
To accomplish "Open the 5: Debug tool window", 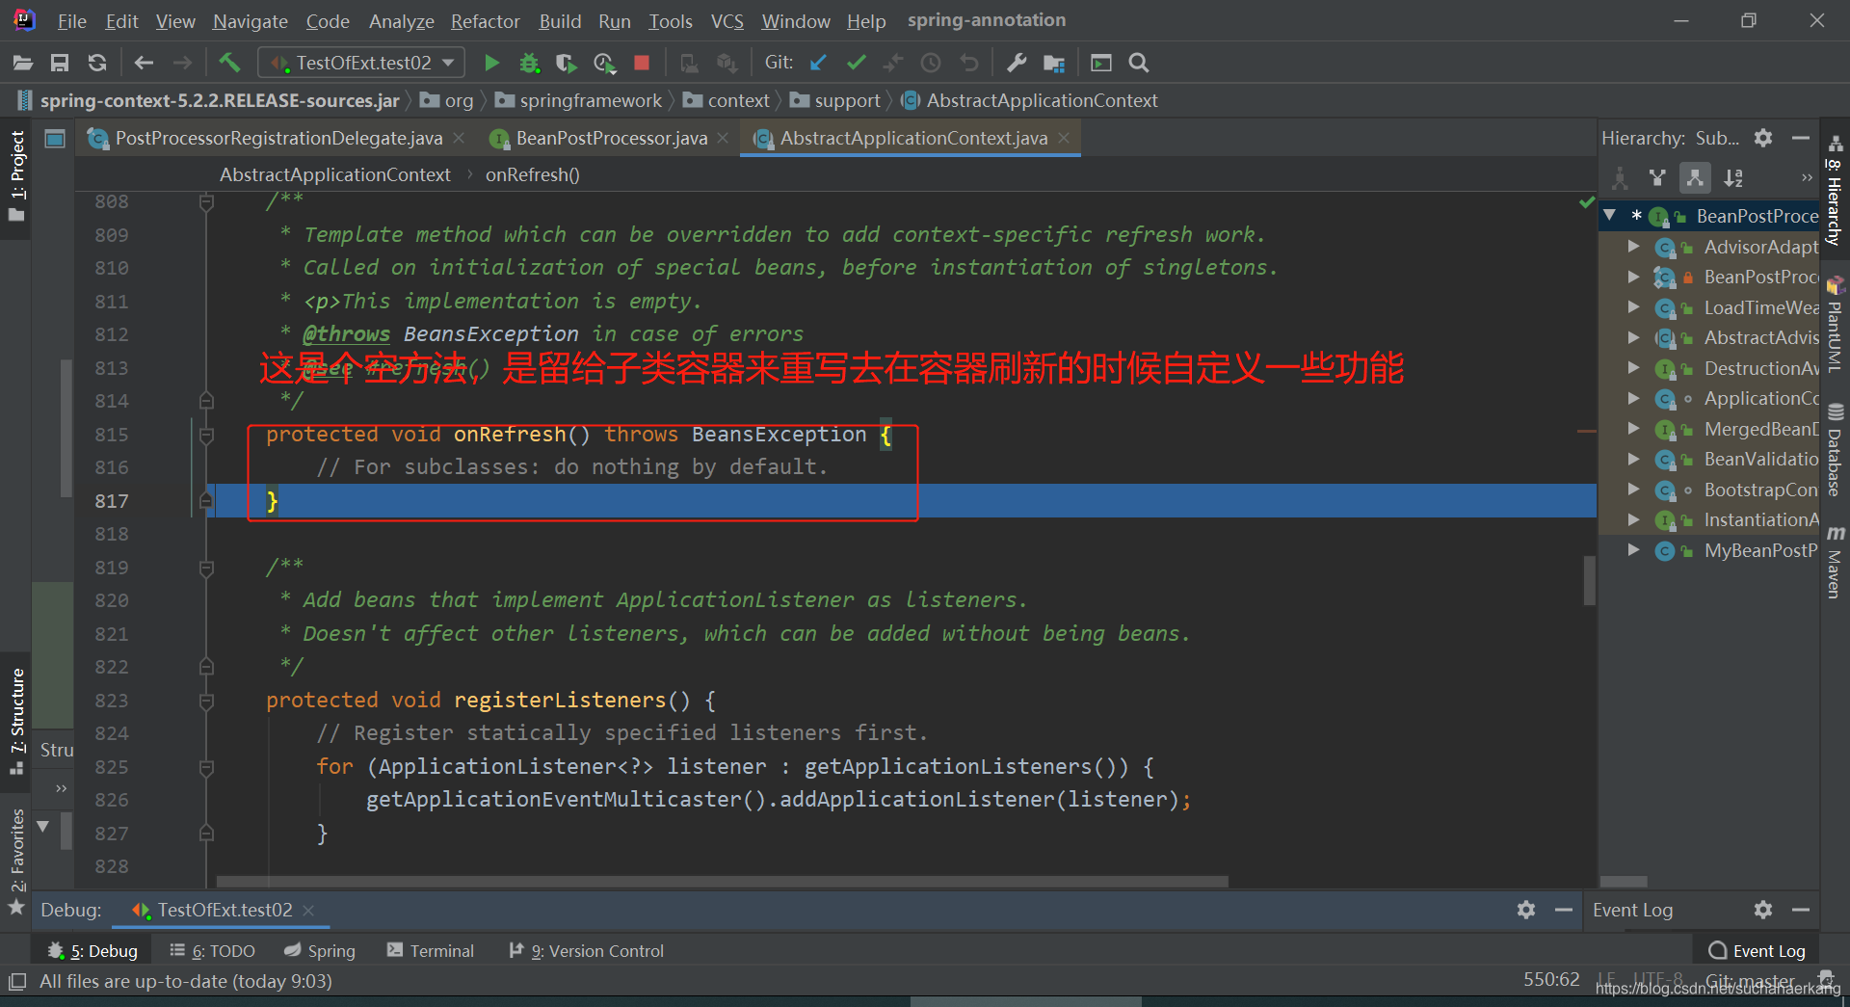I will pyautogui.click(x=92, y=951).
